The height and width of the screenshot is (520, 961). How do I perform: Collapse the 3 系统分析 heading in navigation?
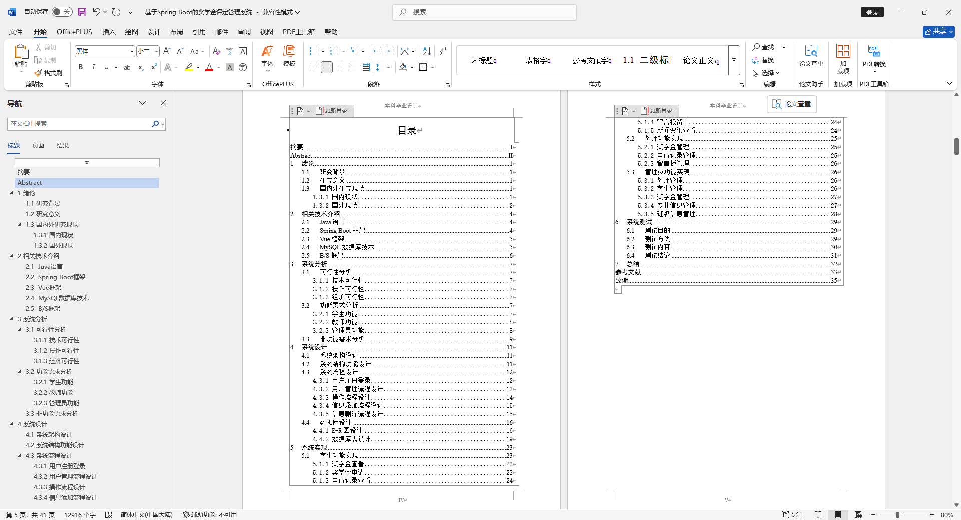pos(12,319)
